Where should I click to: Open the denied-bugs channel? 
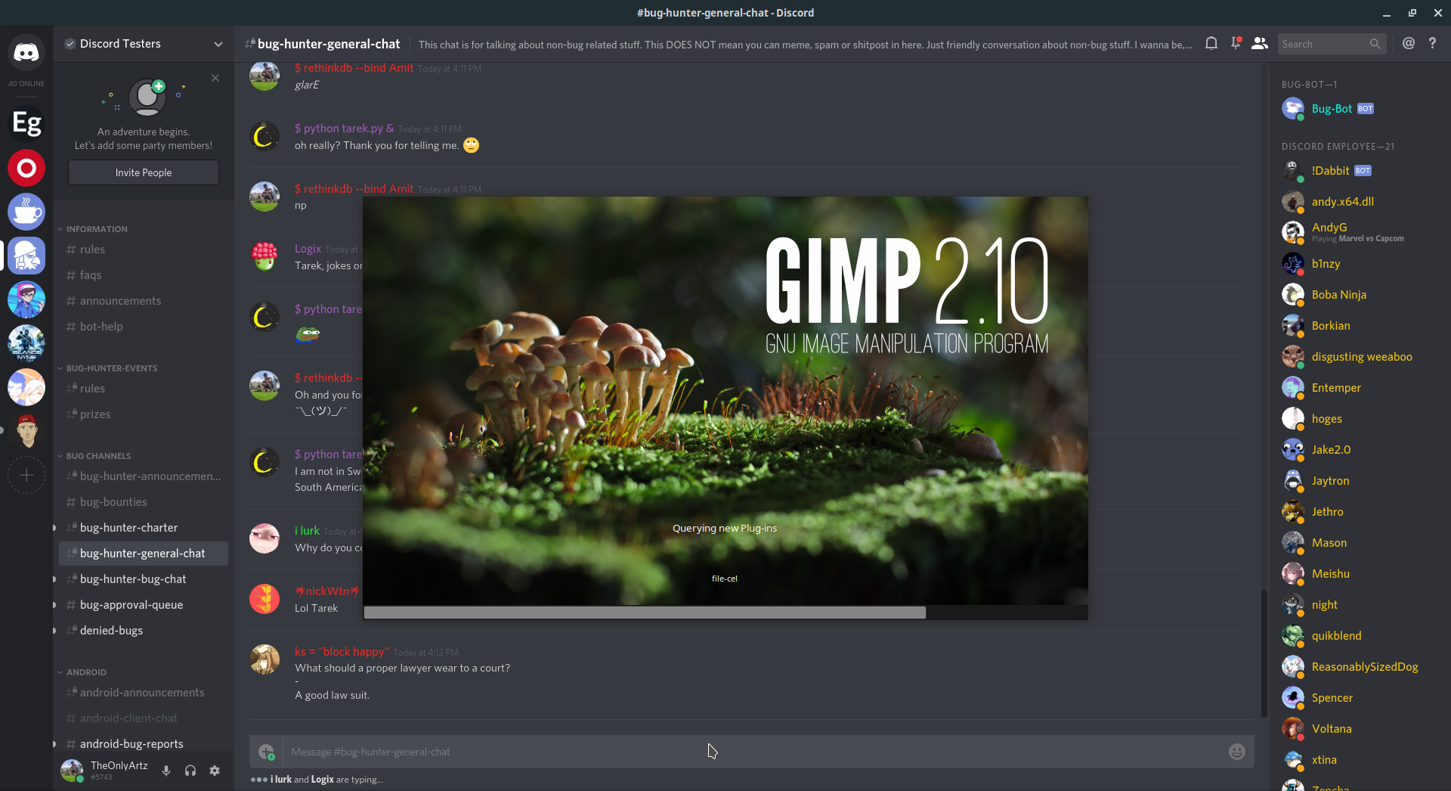[144, 631]
